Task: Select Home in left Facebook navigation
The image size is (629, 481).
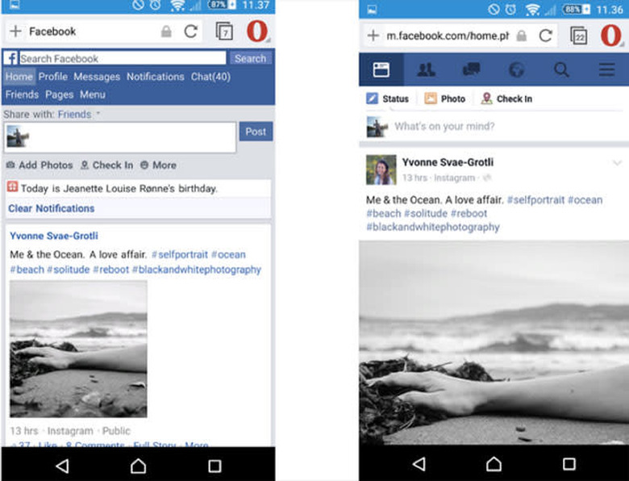Action: point(19,77)
